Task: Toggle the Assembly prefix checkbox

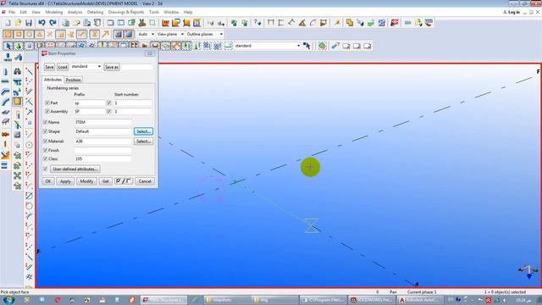Action: tap(47, 111)
